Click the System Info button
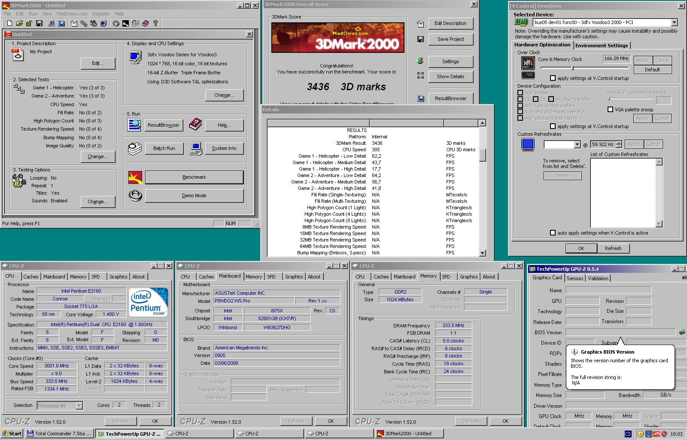 tap(224, 148)
